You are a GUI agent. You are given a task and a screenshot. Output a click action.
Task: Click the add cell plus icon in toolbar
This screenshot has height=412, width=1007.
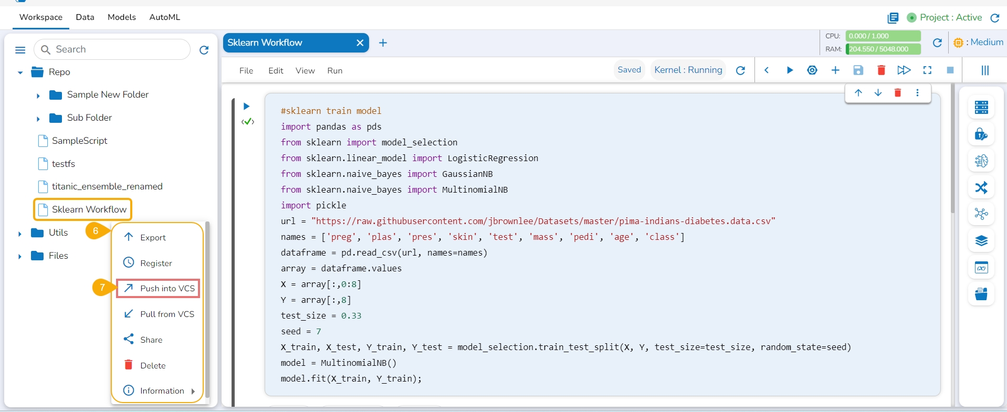pyautogui.click(x=835, y=70)
